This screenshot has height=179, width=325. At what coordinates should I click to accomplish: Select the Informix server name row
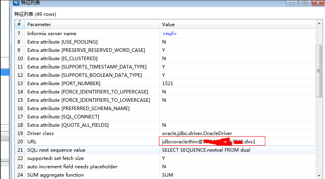[x=165, y=33]
